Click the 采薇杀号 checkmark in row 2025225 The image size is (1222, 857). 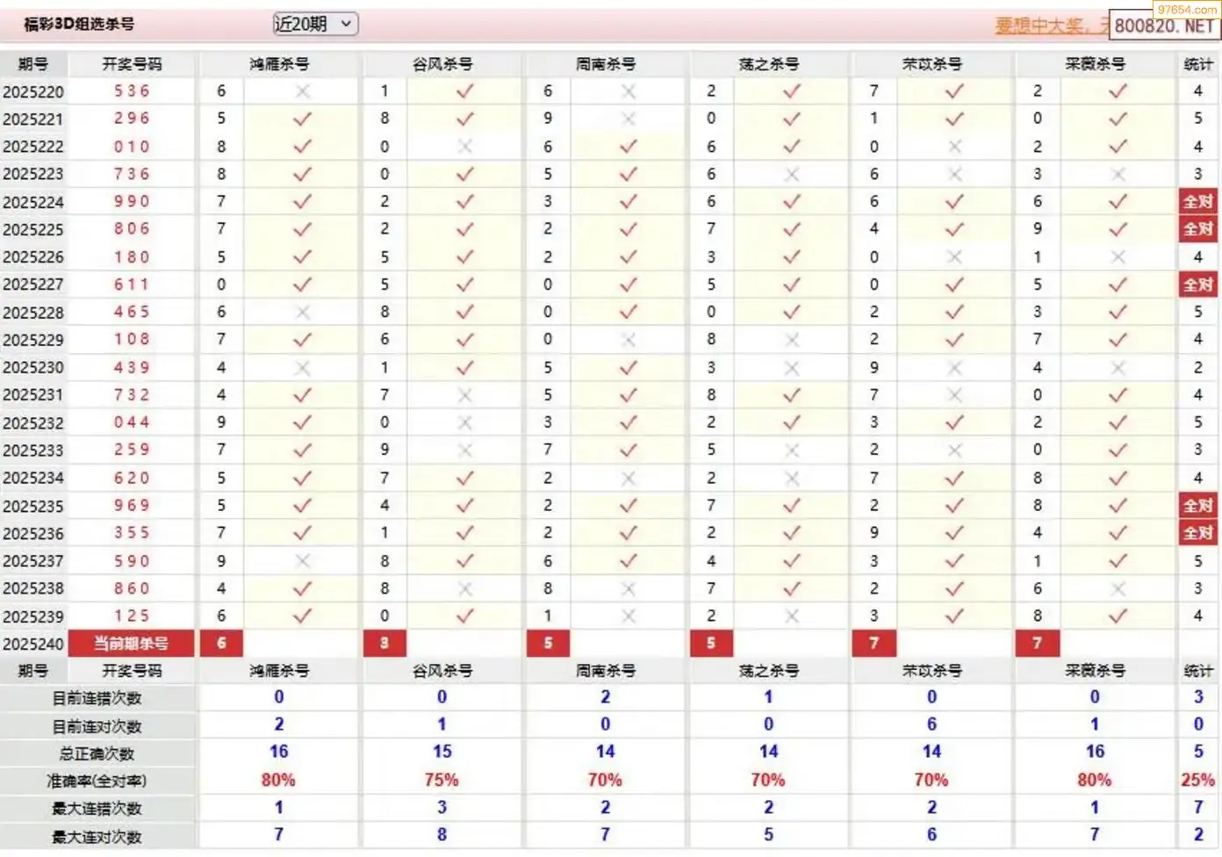(x=1118, y=229)
